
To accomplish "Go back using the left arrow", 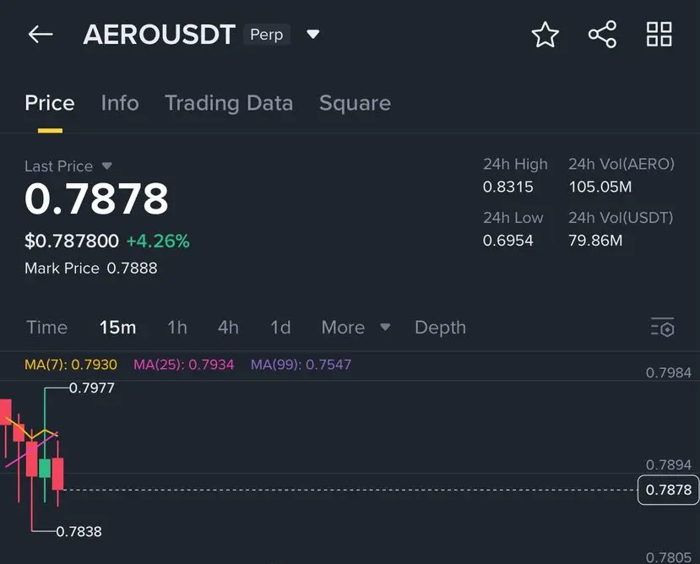I will coord(41,35).
